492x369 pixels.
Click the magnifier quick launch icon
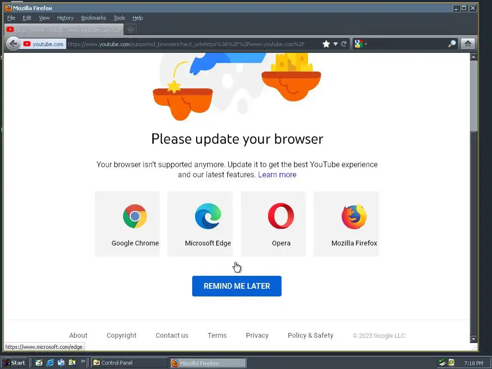72,363
